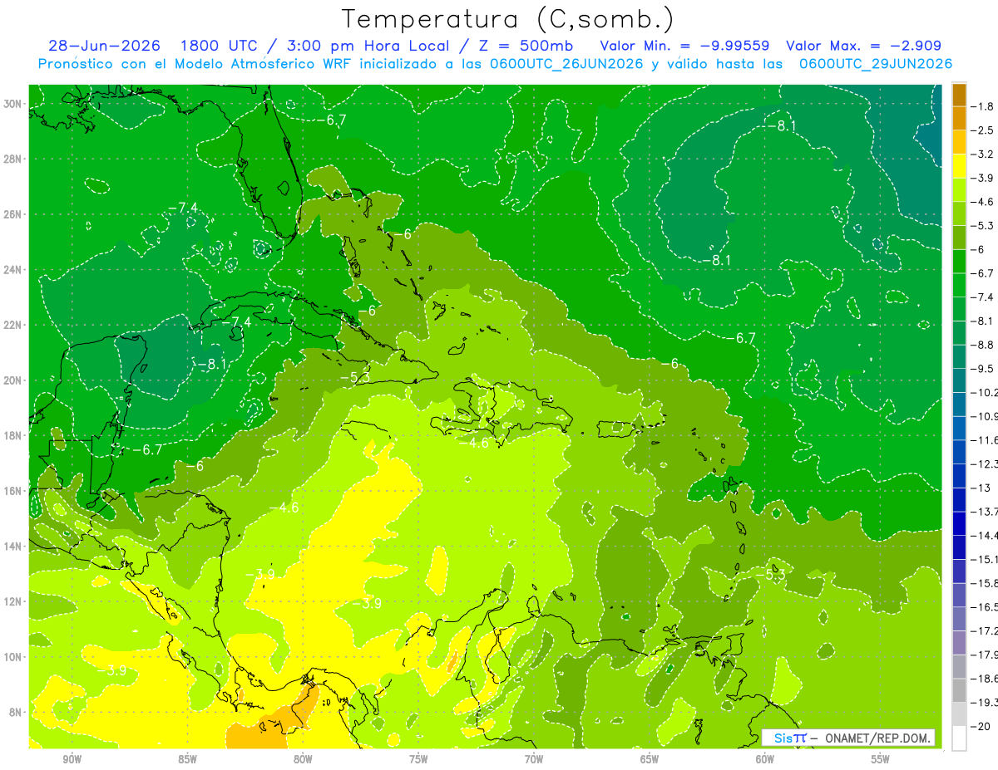The height and width of the screenshot is (770, 998).
Task: Click the '16N' latitude axis label
Action: click(13, 491)
